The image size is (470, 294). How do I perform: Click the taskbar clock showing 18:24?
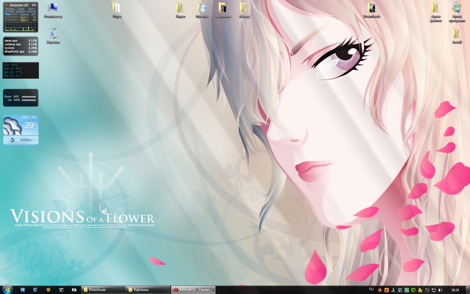(x=455, y=290)
